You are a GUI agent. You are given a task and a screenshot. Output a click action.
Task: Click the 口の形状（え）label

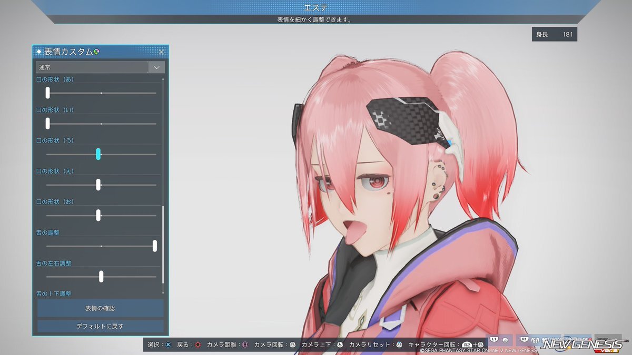click(55, 171)
